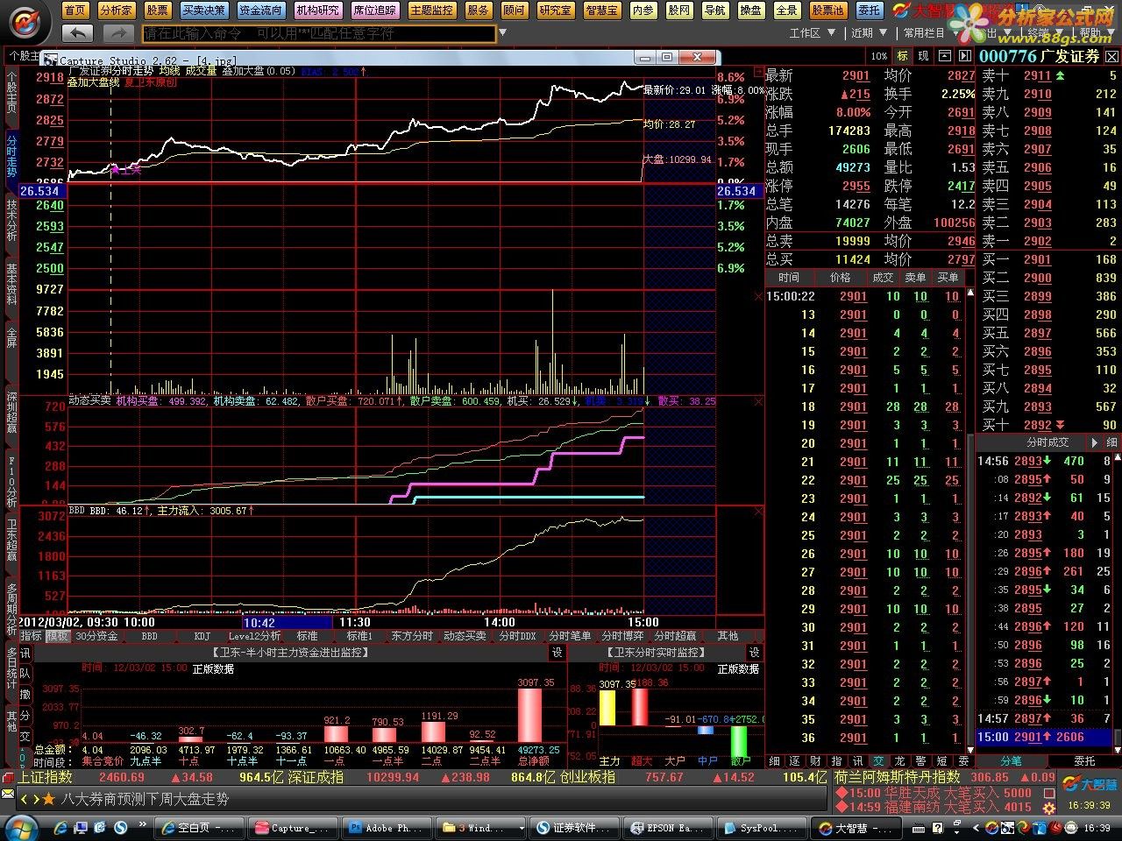
Task: Open the 智慧宝 toolbar button
Action: [601, 11]
